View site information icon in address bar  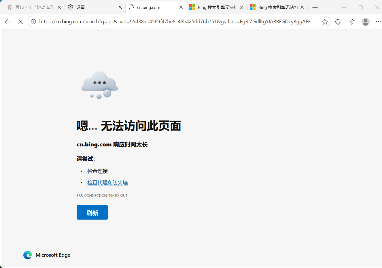(33, 22)
